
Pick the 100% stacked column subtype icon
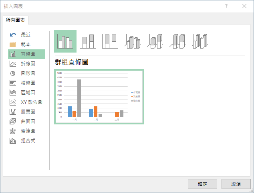click(x=110, y=41)
